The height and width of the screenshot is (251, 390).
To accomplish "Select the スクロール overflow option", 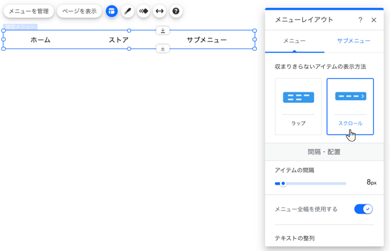I will click(350, 107).
